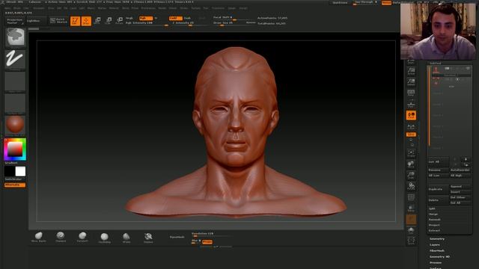Click the Xpose icon

[411, 241]
